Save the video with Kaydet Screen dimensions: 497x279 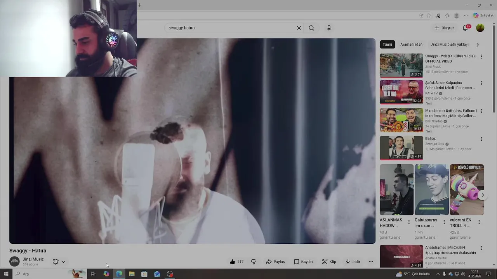(303, 262)
